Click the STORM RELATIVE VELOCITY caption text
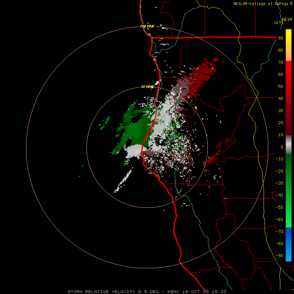 [101, 292]
